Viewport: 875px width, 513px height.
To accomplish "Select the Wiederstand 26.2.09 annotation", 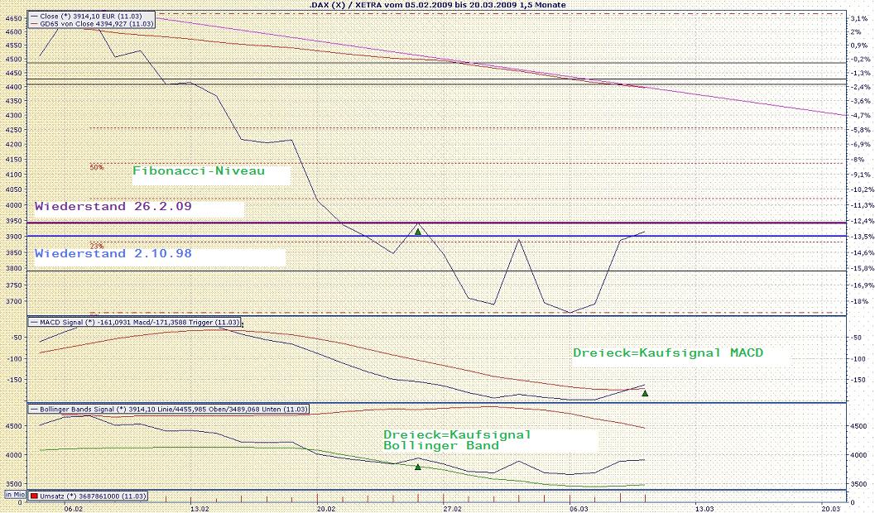I will pyautogui.click(x=108, y=206).
